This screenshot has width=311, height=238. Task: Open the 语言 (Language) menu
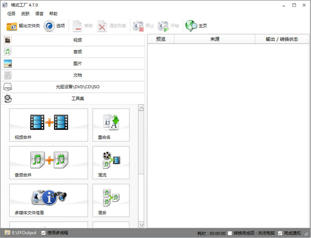(x=39, y=14)
